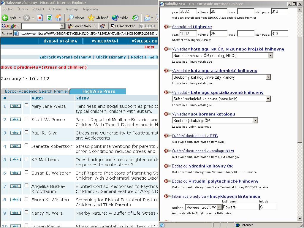
Task: Open Souborný katalog ČR dropdown
Action: click(255, 121)
